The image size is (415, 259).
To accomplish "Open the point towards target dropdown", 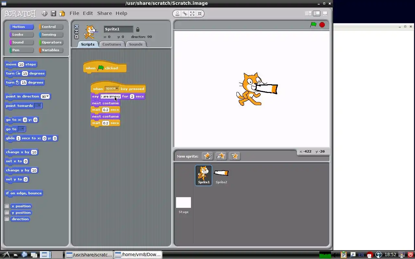I will click(x=38, y=106).
